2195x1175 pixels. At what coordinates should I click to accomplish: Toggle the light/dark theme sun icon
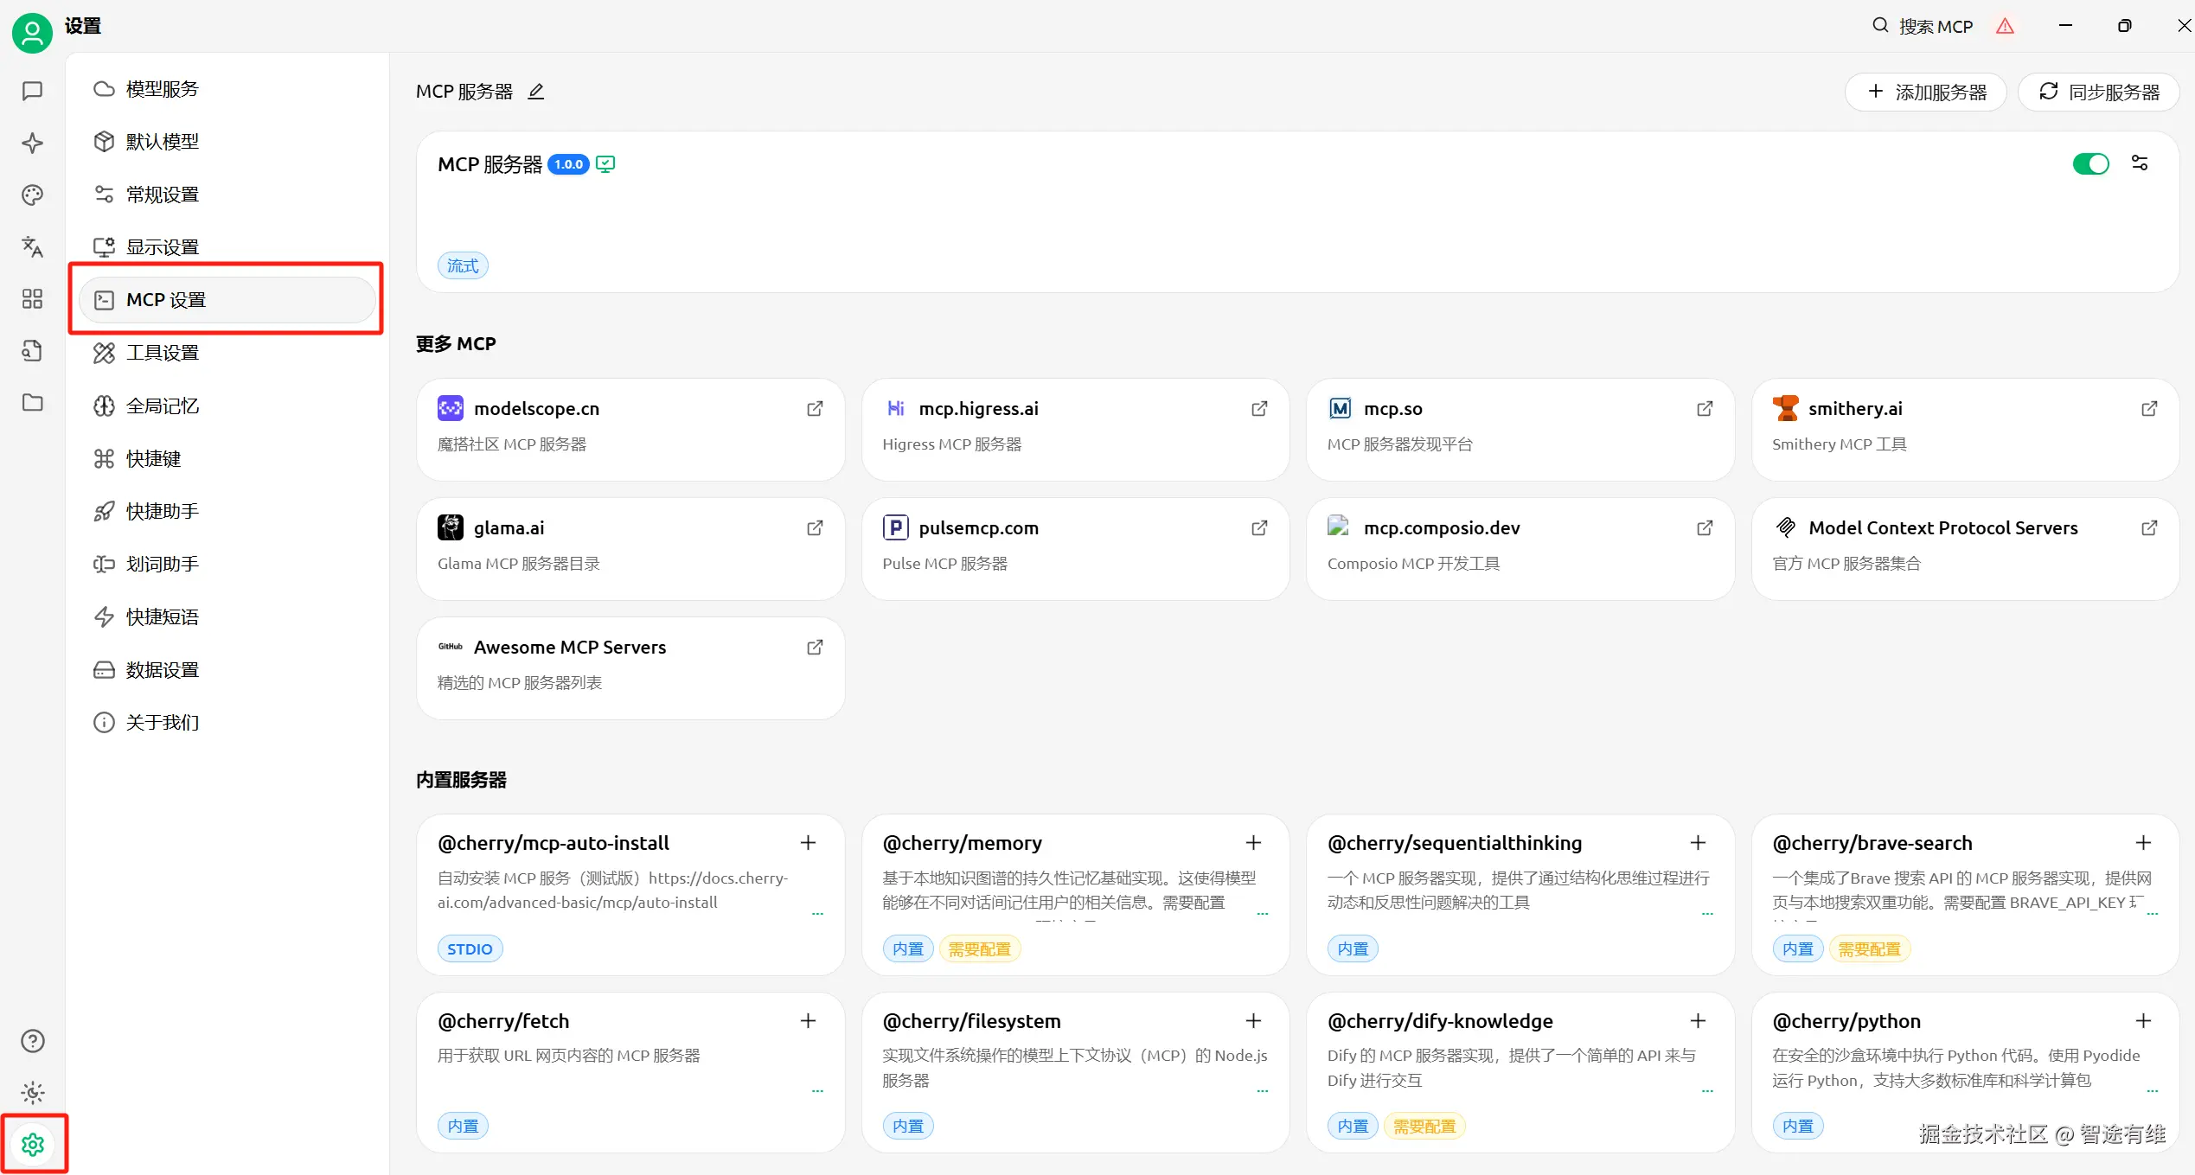point(32,1092)
